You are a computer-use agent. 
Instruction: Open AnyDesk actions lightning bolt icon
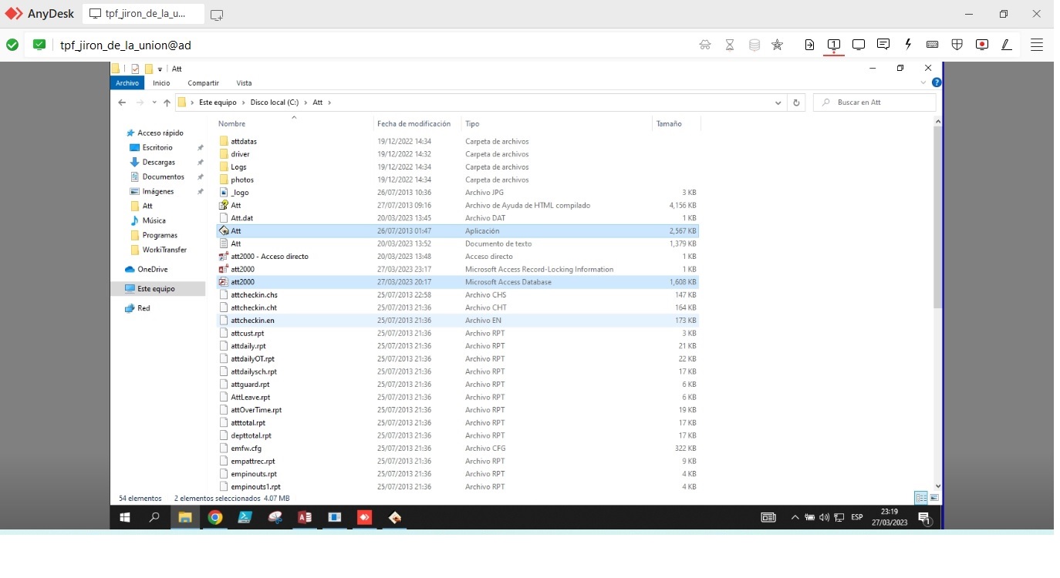click(x=908, y=45)
